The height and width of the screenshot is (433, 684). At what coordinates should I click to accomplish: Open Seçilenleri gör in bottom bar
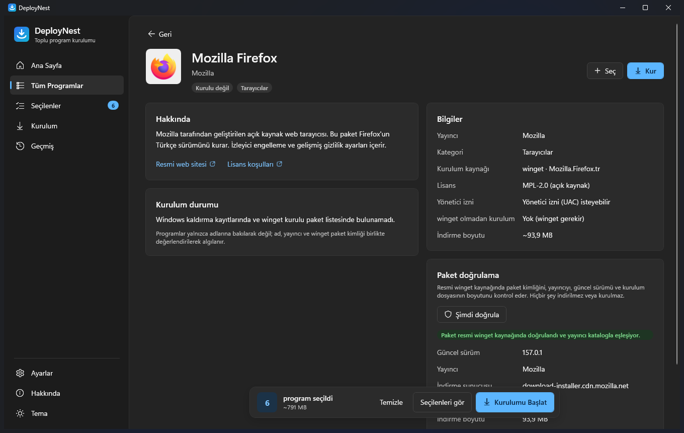(442, 402)
